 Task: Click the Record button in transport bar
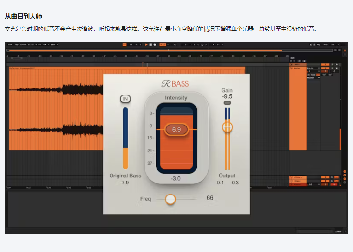coord(155,44)
